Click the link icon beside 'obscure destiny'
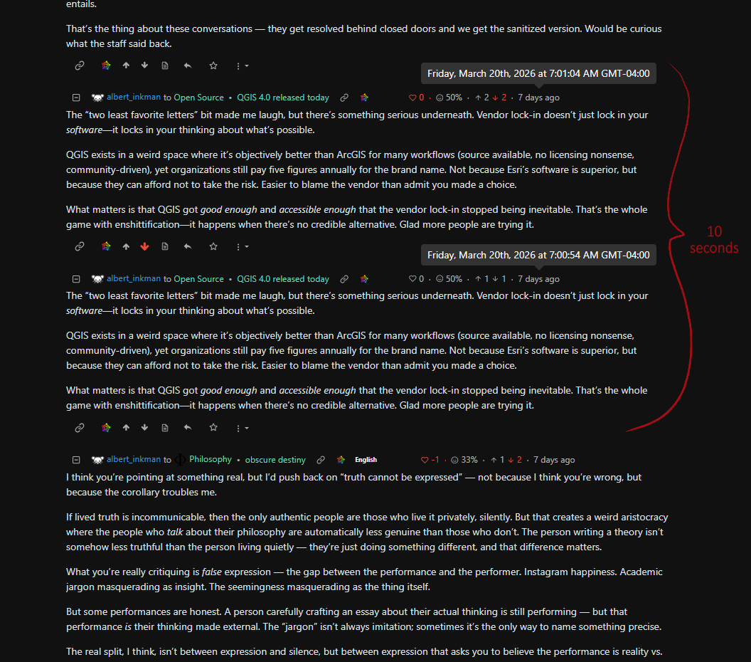 coord(321,460)
